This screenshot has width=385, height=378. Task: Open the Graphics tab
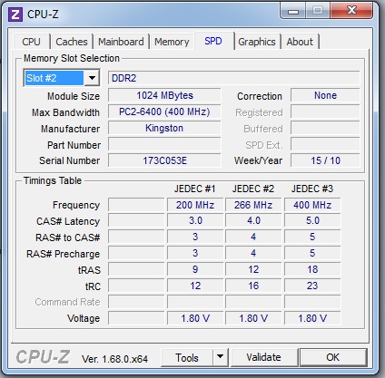(x=257, y=42)
